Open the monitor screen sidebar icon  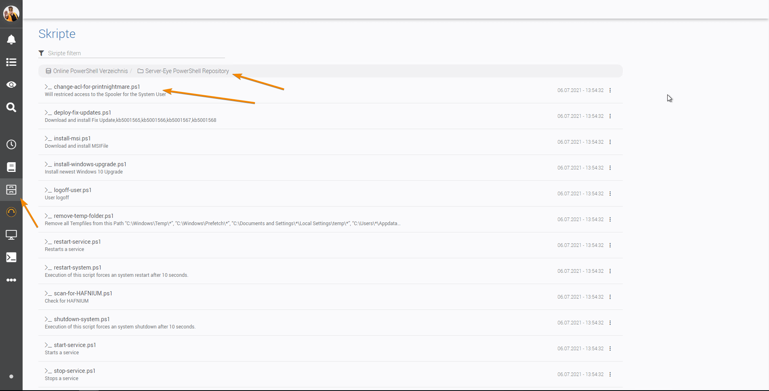11,235
